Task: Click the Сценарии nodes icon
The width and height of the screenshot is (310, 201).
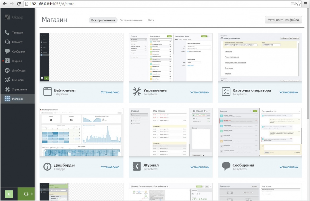Action: point(7,80)
